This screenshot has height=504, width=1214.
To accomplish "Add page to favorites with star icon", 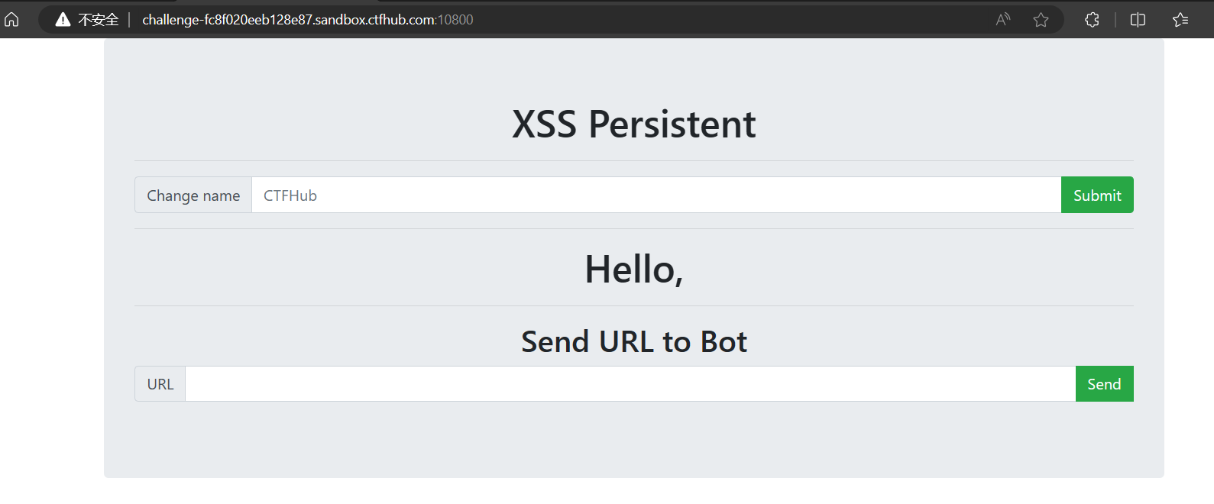I will pyautogui.click(x=1041, y=20).
